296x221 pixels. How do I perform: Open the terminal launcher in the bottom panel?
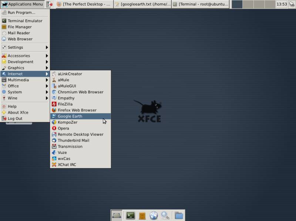131,215
